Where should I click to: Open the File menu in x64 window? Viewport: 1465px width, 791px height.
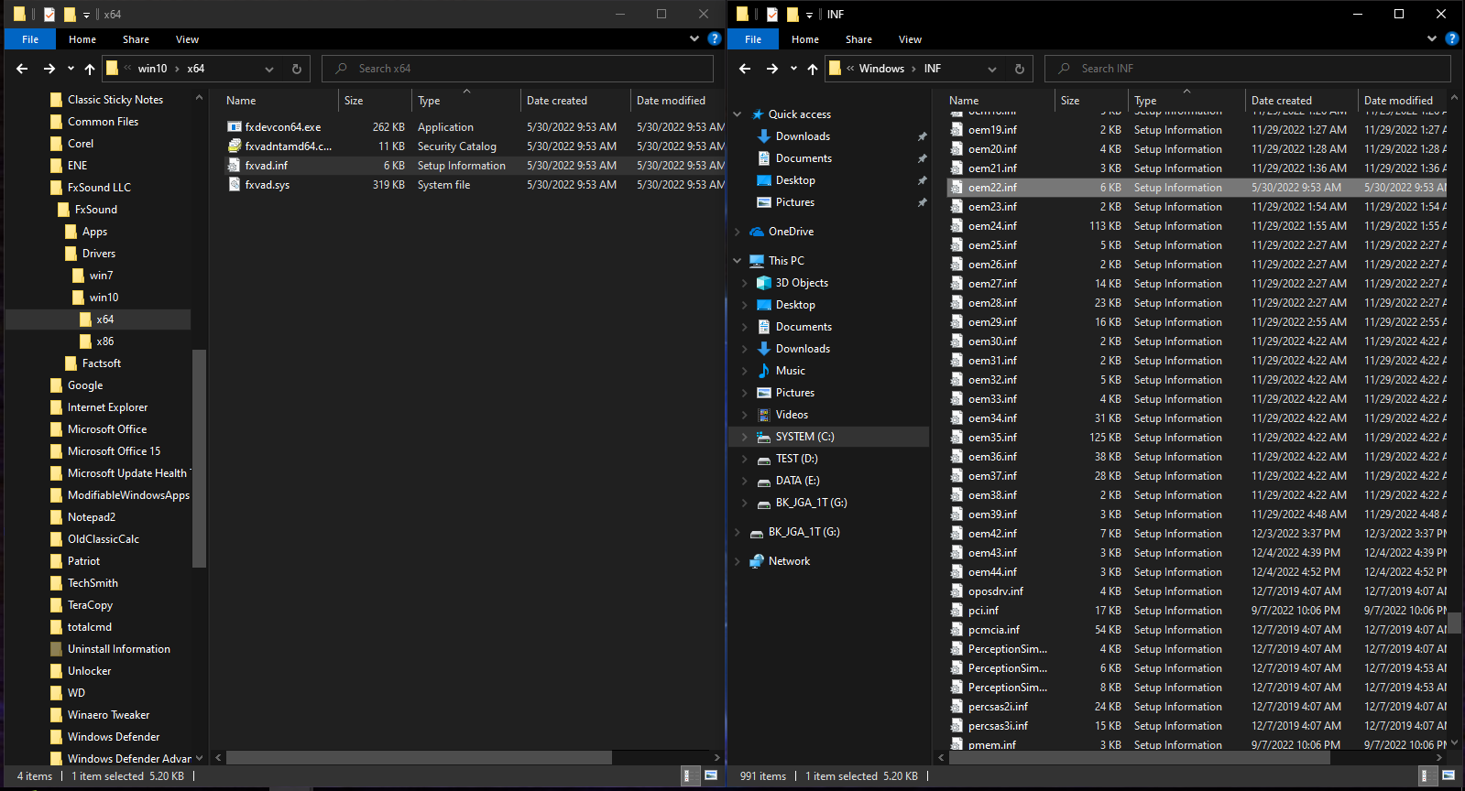(x=30, y=39)
